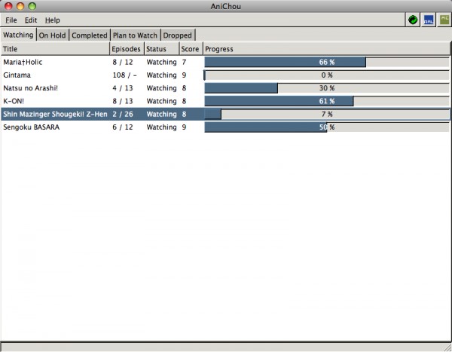Click Maria†Holic's 8 / 12 episodes cell
The height and width of the screenshot is (352, 452).
pos(123,62)
